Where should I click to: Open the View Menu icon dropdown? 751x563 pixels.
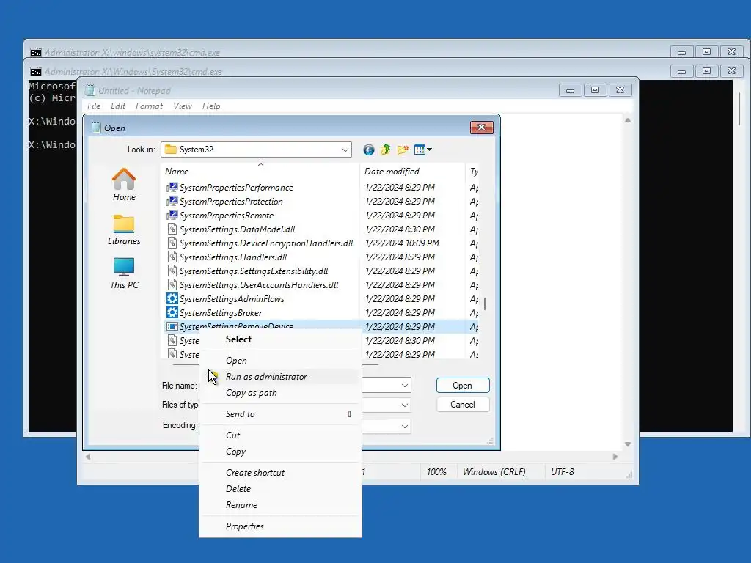click(x=422, y=150)
